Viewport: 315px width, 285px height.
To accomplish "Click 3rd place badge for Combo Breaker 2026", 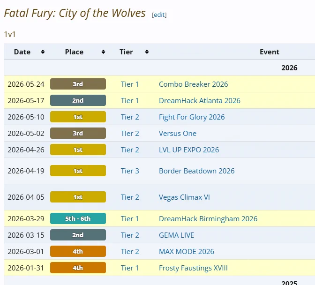I will 78,84.
